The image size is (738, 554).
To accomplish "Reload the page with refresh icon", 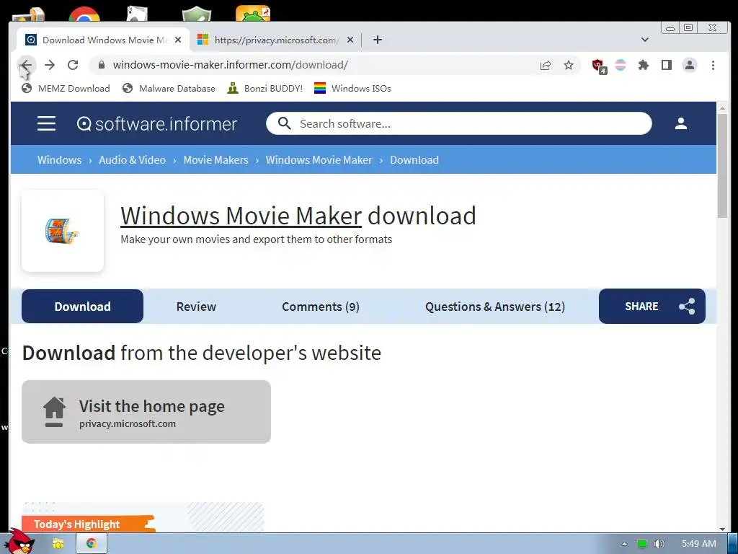I will pyautogui.click(x=73, y=65).
